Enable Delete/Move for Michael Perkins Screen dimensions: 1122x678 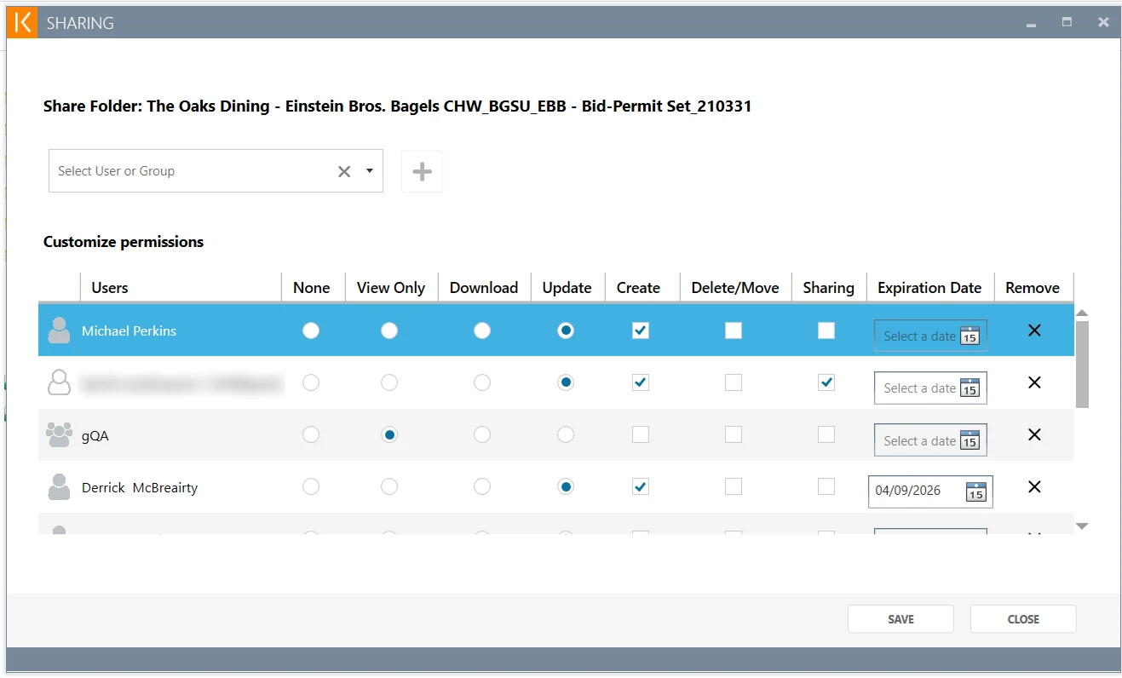(x=734, y=330)
